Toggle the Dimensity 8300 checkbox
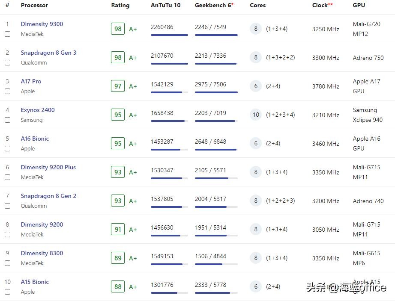This screenshot has height=301, width=395. (7, 263)
